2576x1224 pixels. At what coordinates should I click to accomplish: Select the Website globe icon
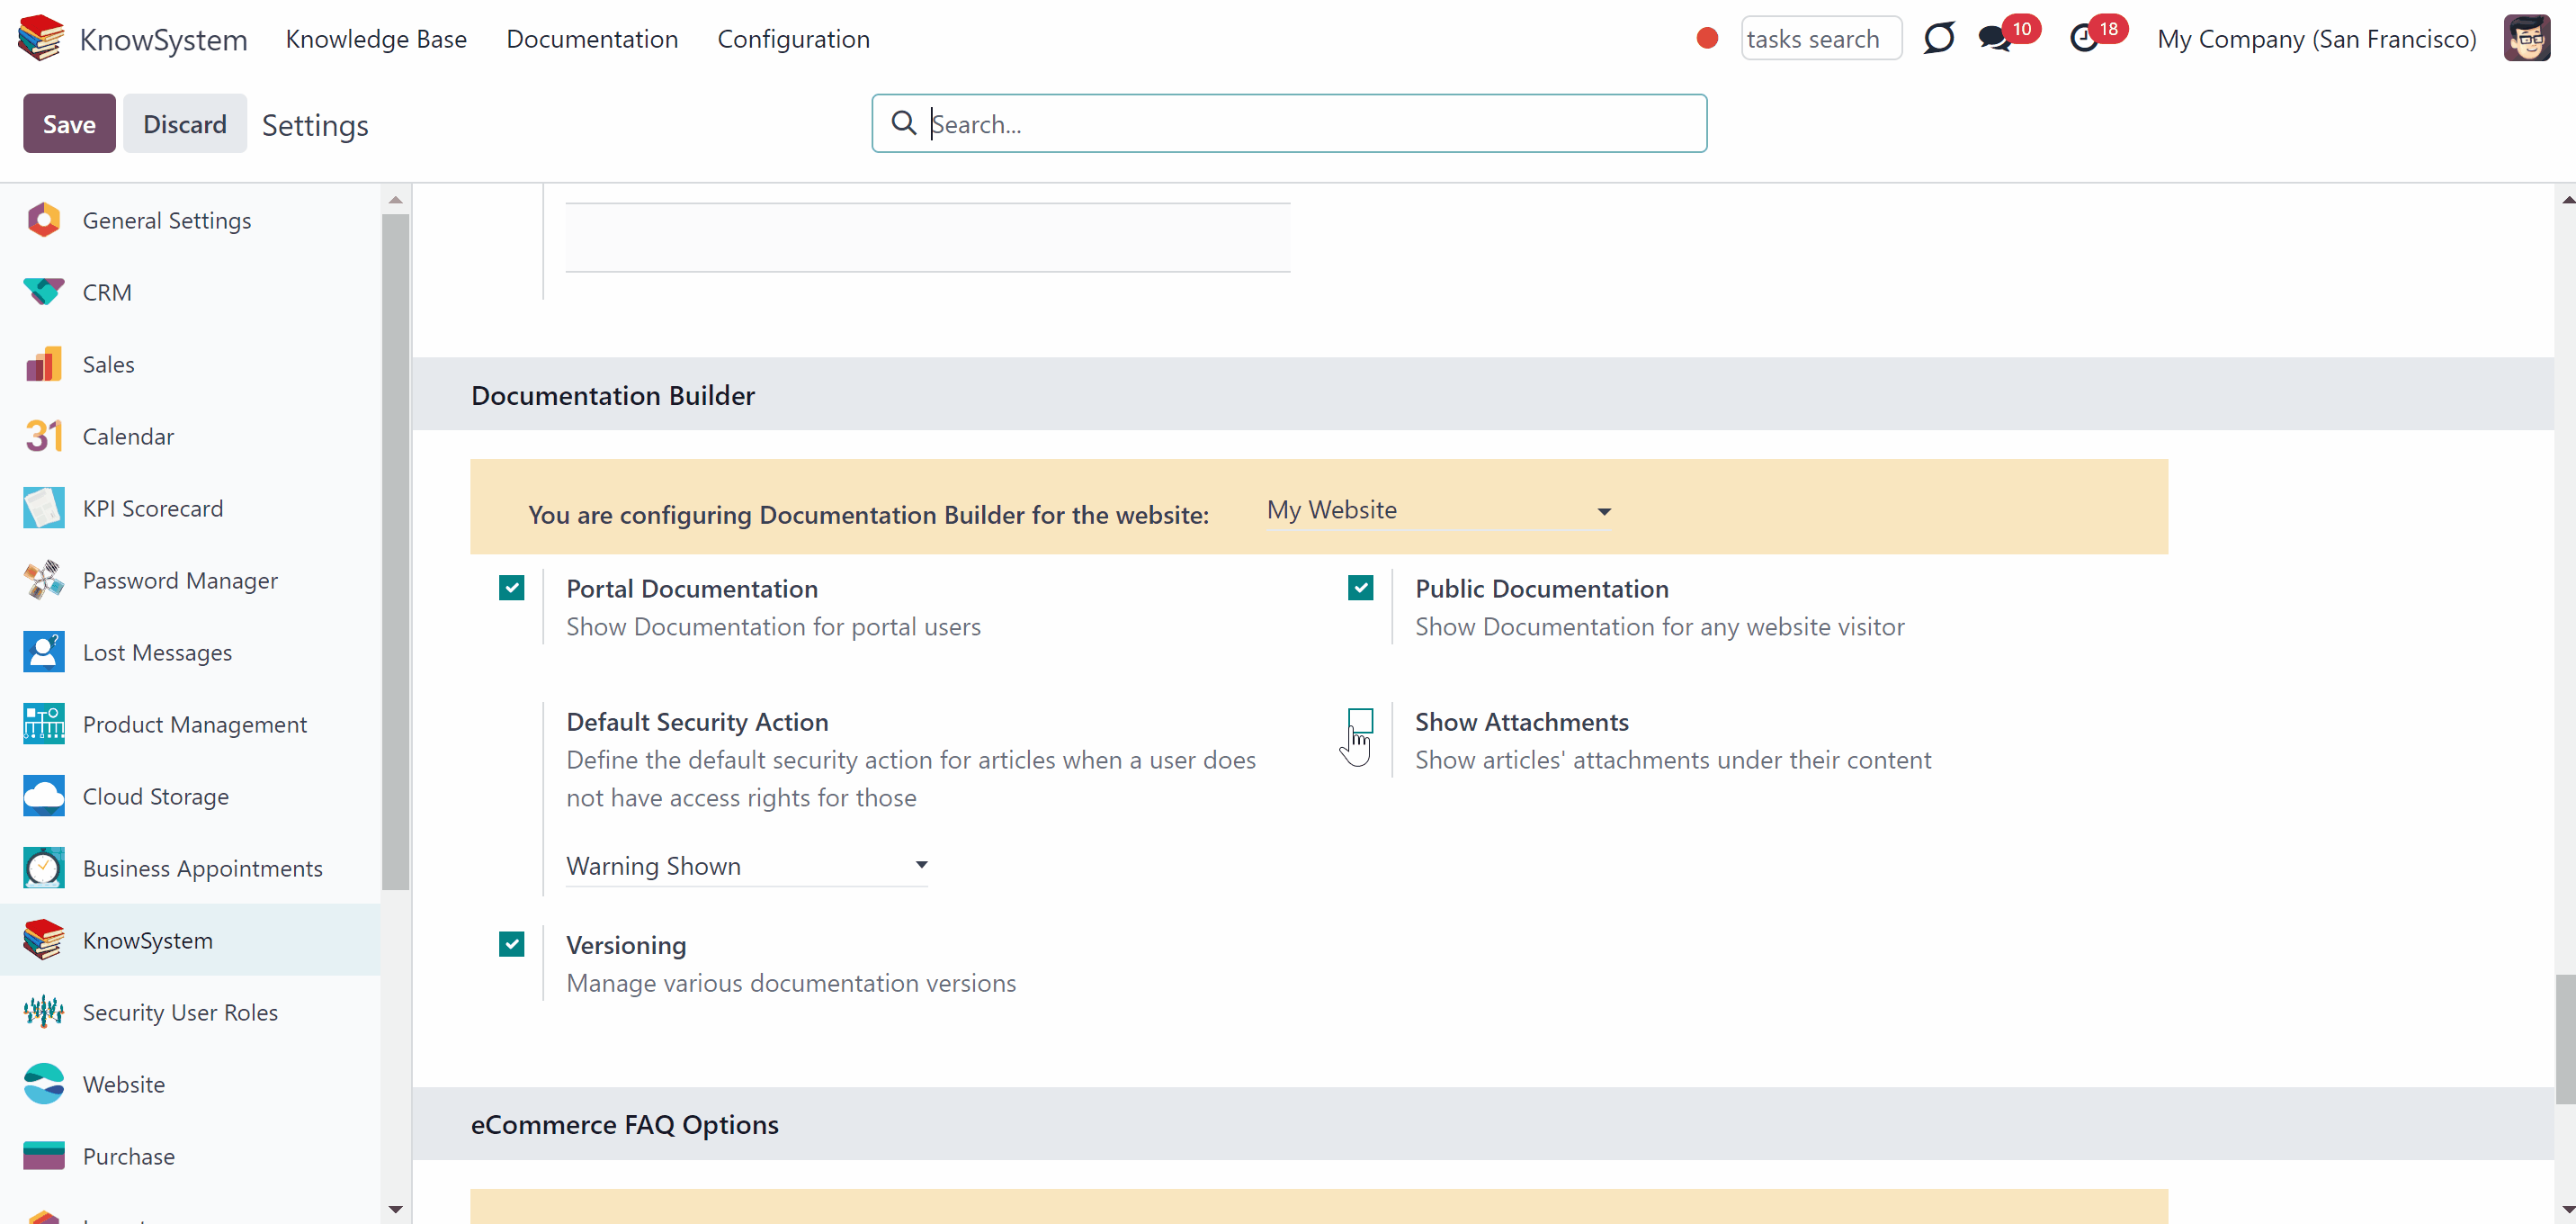coord(44,1084)
